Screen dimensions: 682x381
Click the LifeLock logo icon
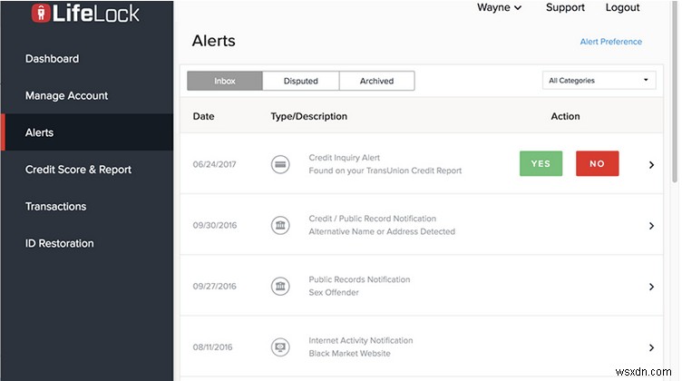tap(40, 13)
